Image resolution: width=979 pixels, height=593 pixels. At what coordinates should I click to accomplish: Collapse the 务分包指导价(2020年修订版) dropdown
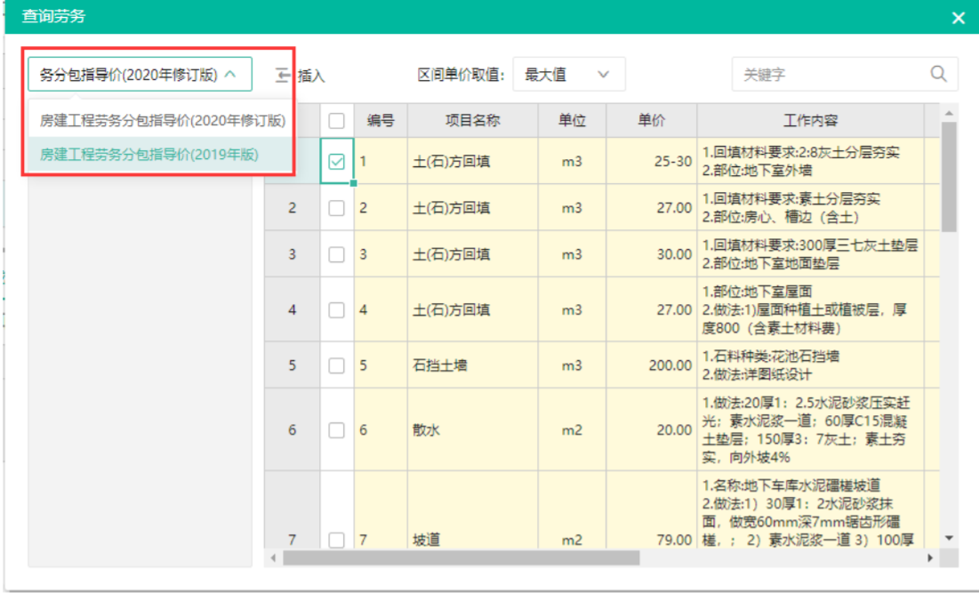140,75
